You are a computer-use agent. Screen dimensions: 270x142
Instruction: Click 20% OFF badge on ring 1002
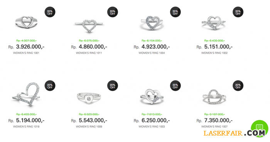[238, 12]
